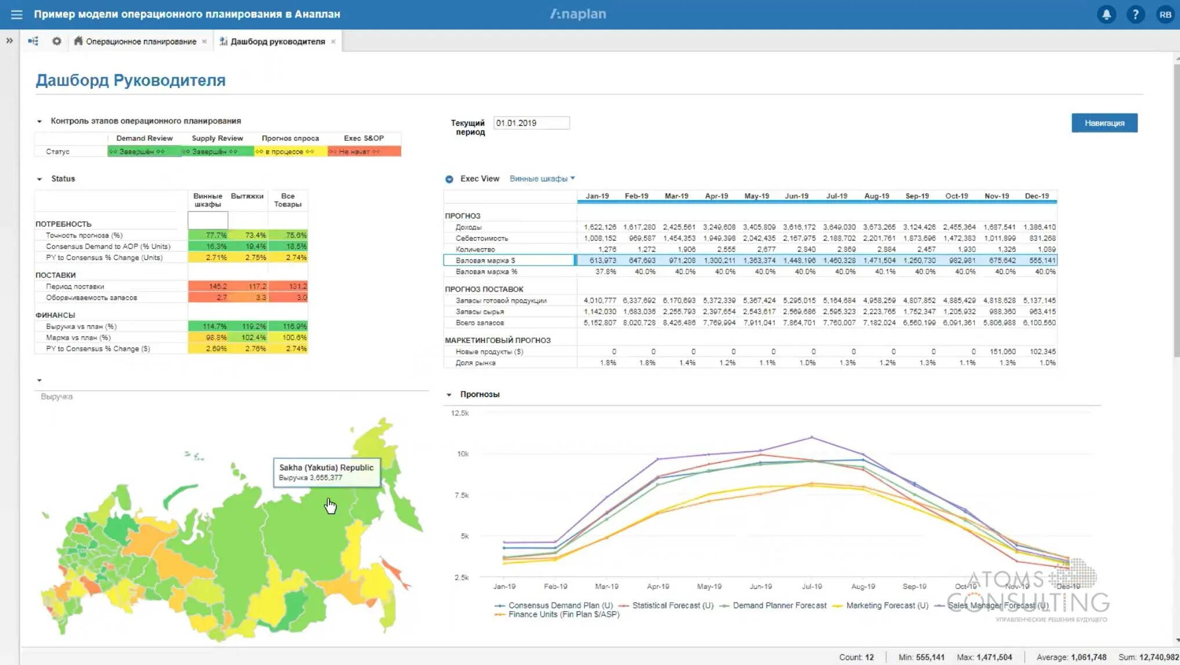The image size is (1180, 665).
Task: Select the Дашборд руководителя tab
Action: click(277, 42)
